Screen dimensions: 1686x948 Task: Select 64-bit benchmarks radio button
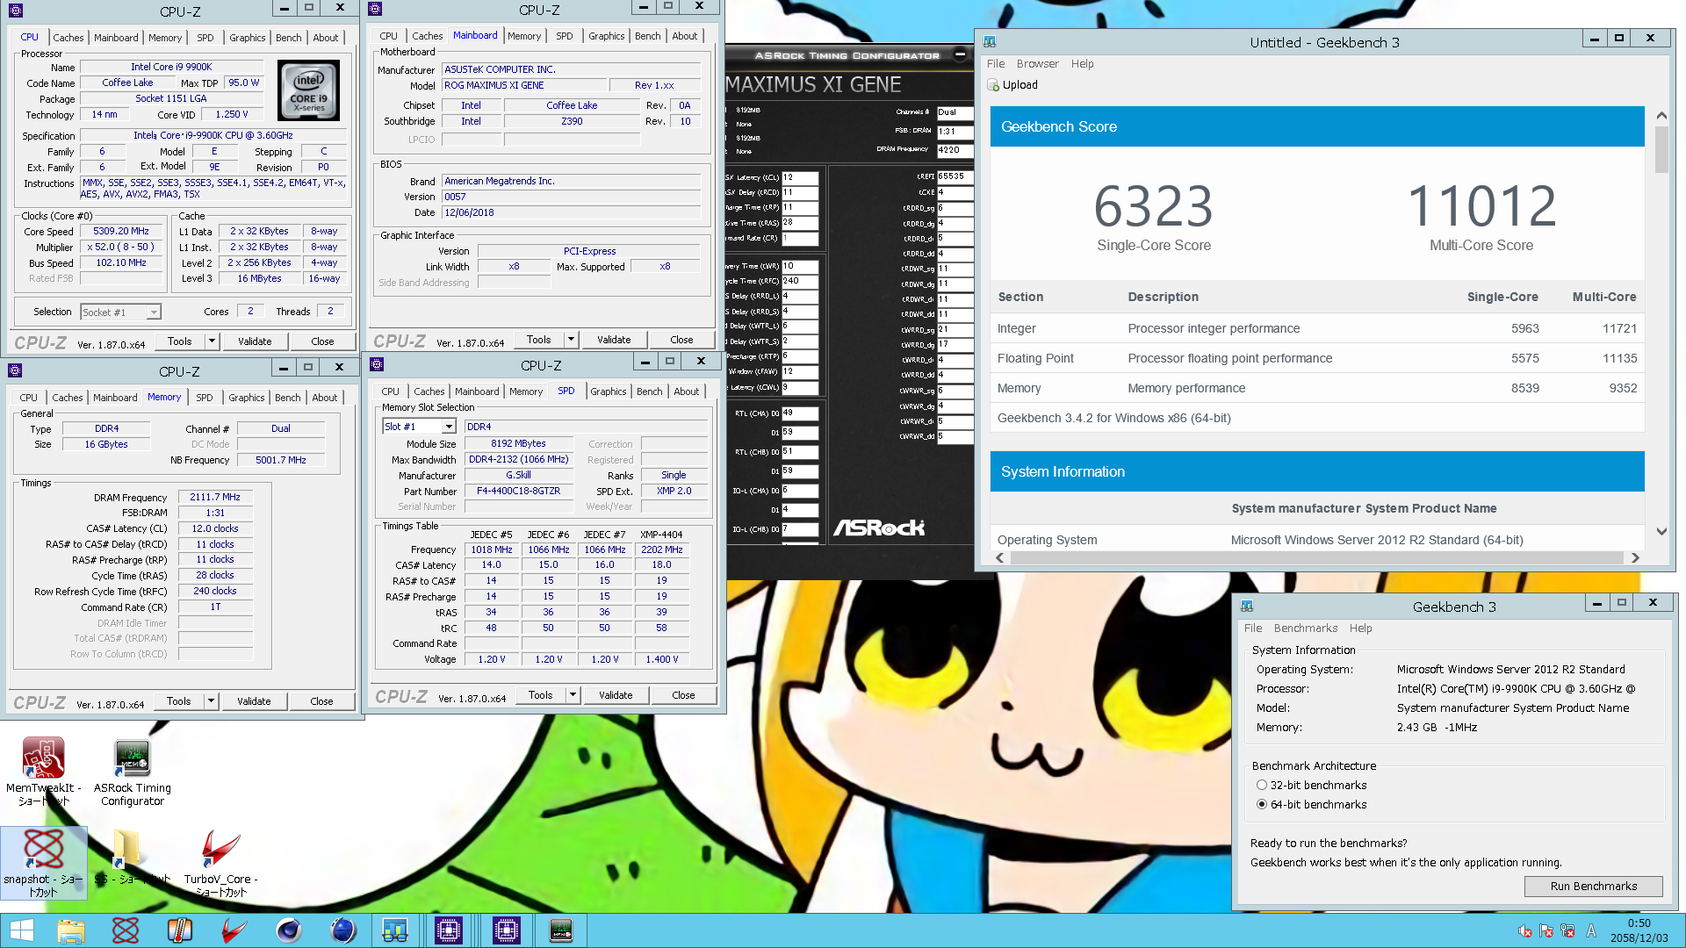(x=1262, y=804)
